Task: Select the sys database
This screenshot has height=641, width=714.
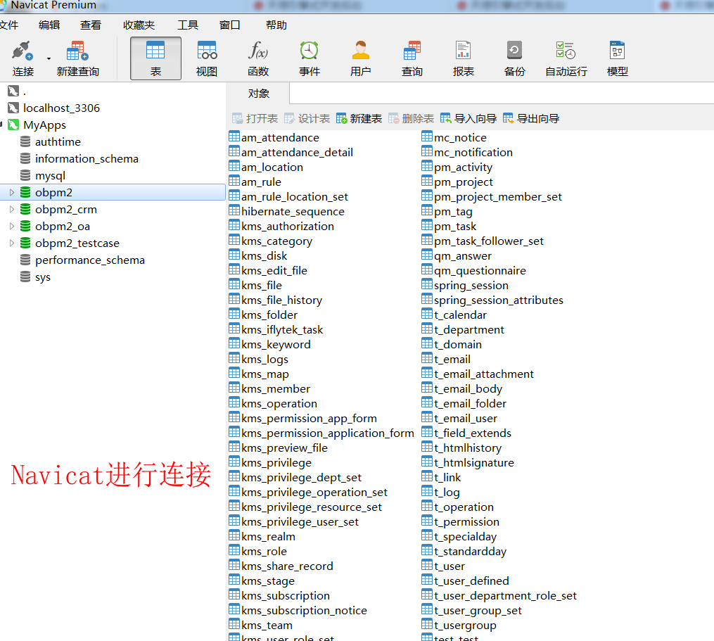Action: (x=43, y=277)
